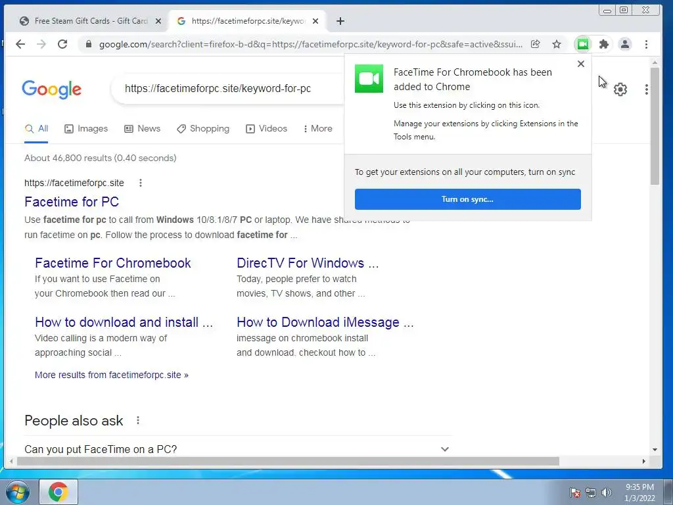Expand the More search filters menu

(x=317, y=129)
